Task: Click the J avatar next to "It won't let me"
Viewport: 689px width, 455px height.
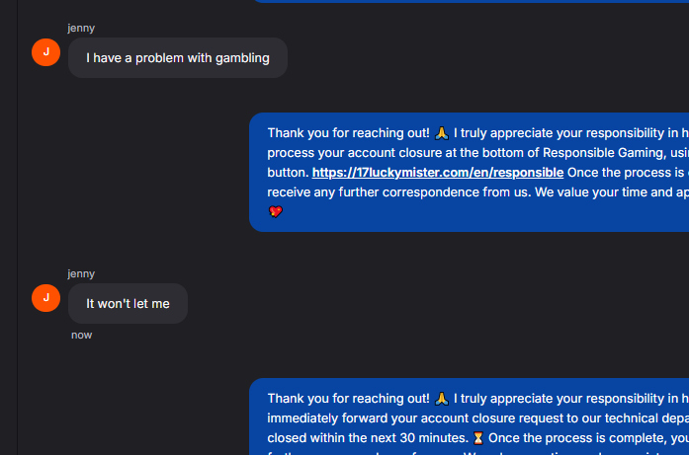Action: tap(46, 298)
